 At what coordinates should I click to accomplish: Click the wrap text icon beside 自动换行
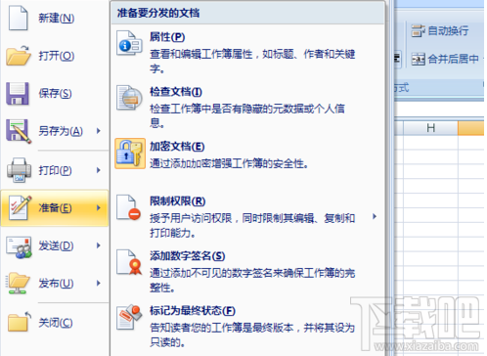418,31
